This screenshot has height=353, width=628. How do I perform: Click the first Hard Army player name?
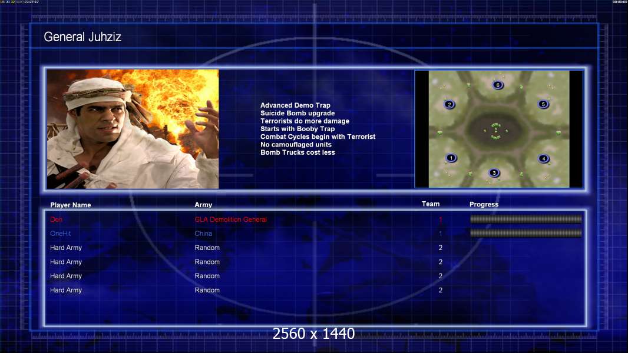(x=66, y=248)
